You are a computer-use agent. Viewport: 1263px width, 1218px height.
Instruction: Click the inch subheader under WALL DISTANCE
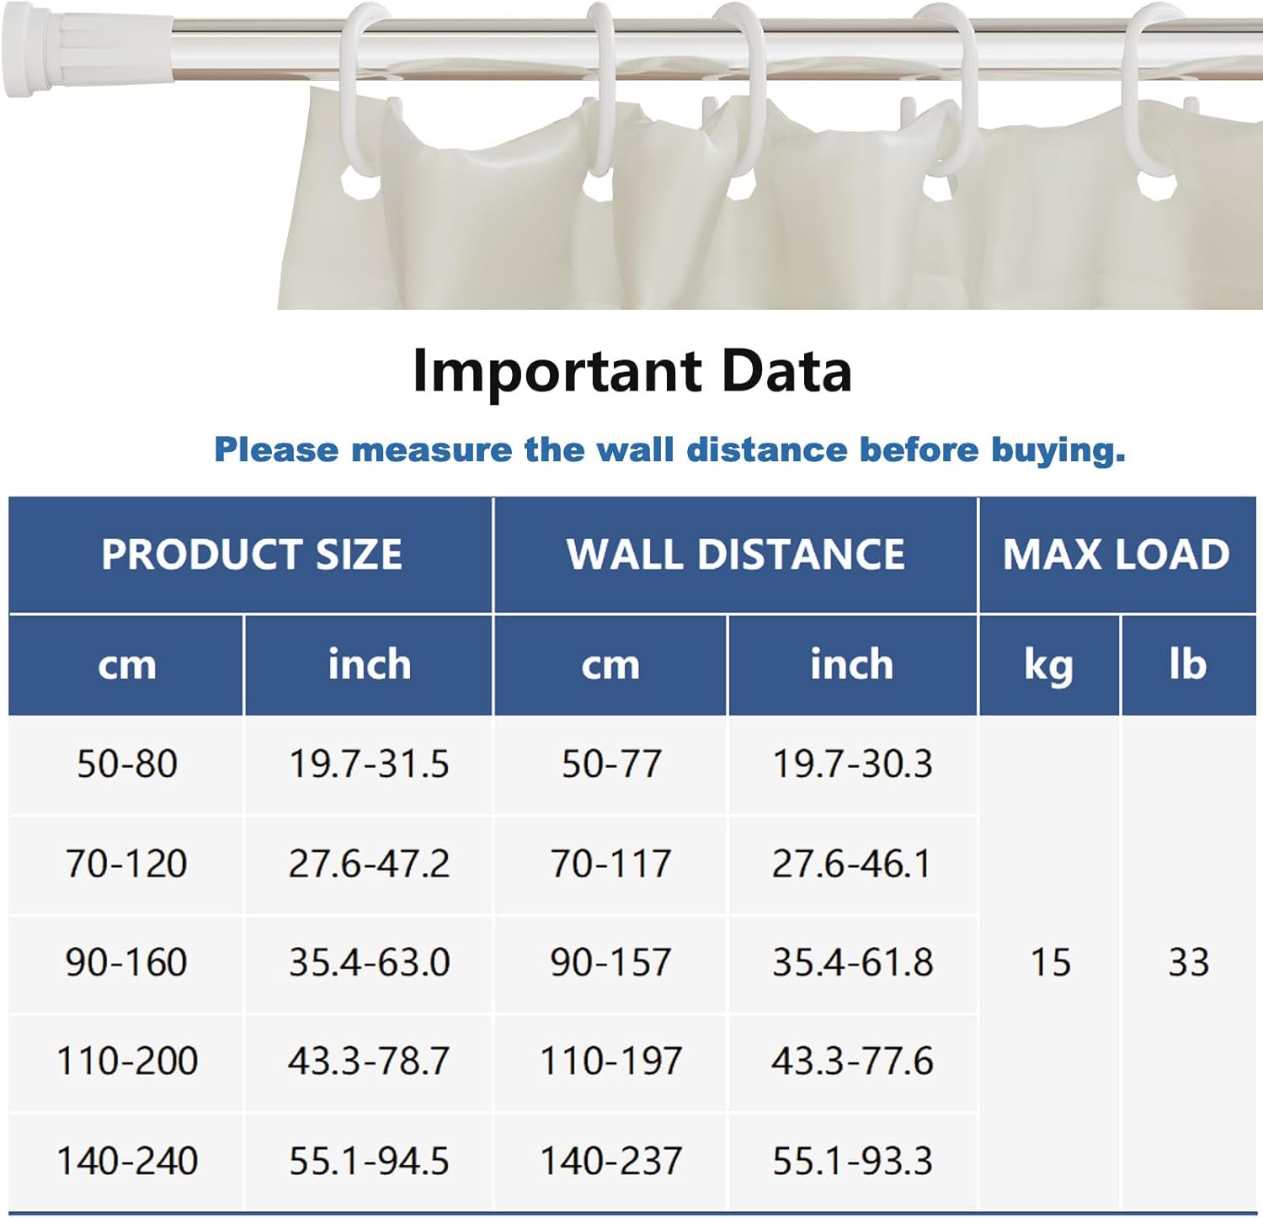coord(852,665)
